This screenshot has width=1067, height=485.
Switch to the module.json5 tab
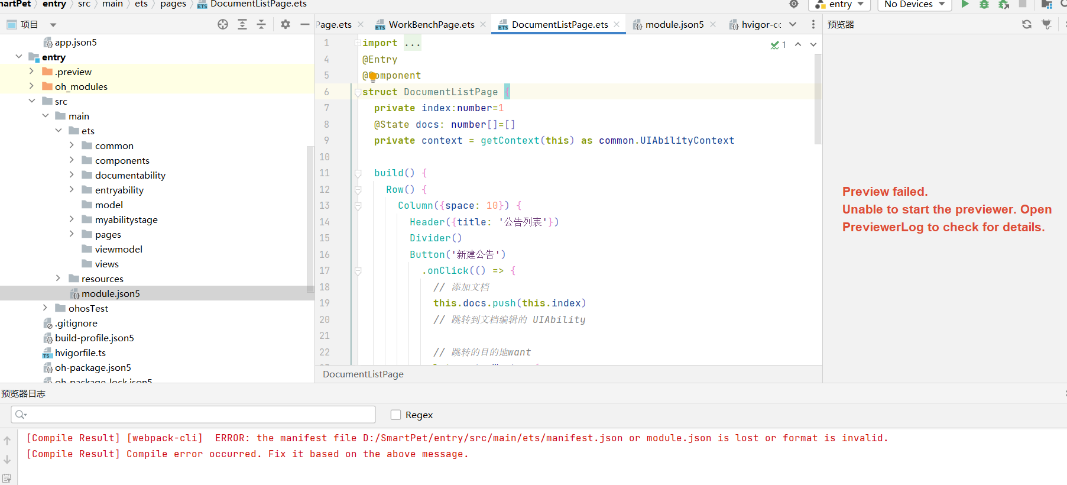[x=674, y=24]
